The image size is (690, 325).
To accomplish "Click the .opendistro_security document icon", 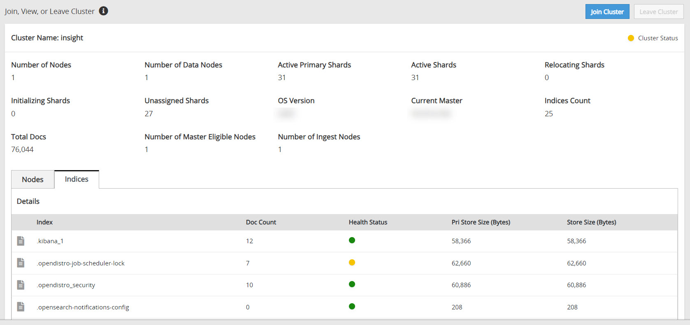I will (x=21, y=285).
